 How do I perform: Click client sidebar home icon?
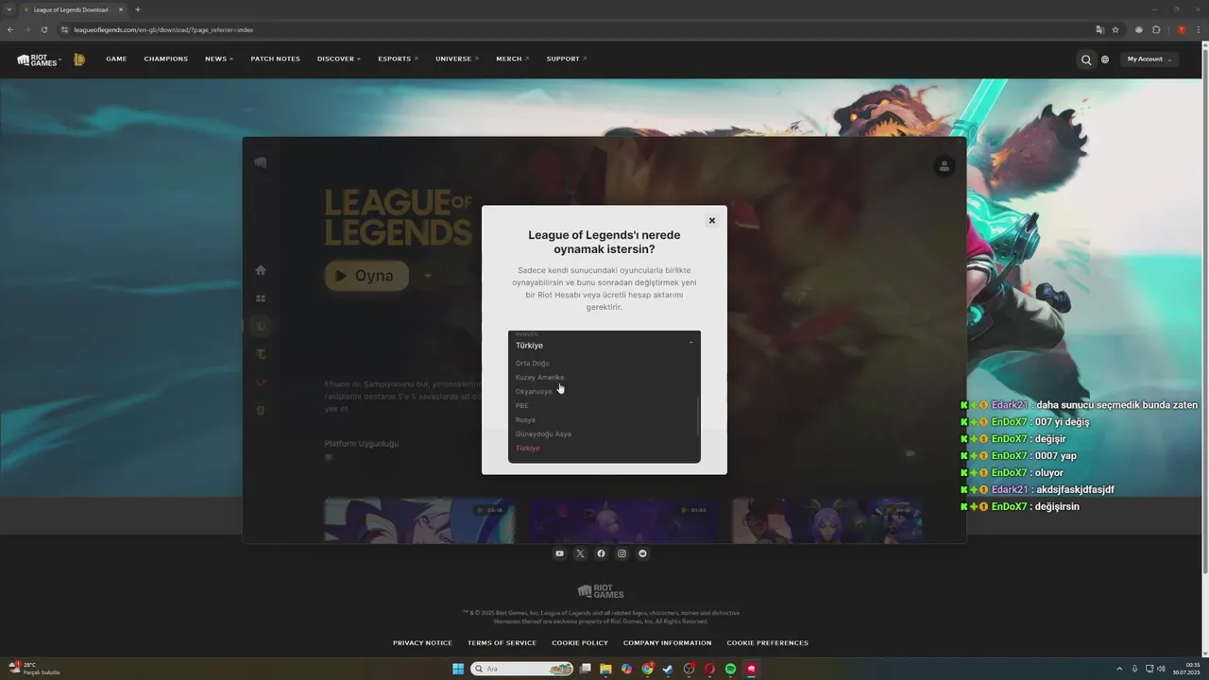pyautogui.click(x=261, y=270)
